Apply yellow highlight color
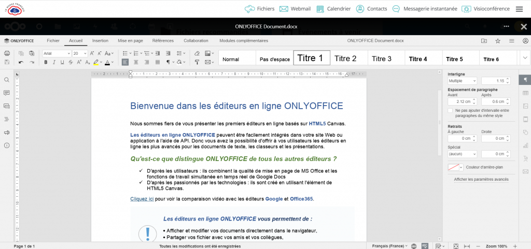531x249 pixels. click(96, 62)
